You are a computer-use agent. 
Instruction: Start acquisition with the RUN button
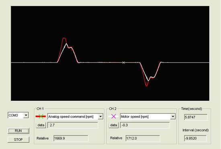pyautogui.click(x=18, y=131)
